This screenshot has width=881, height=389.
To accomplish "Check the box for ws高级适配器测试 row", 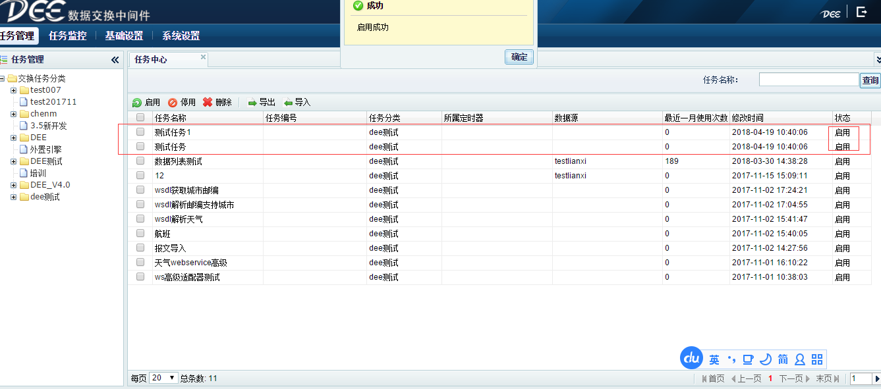I will 140,276.
